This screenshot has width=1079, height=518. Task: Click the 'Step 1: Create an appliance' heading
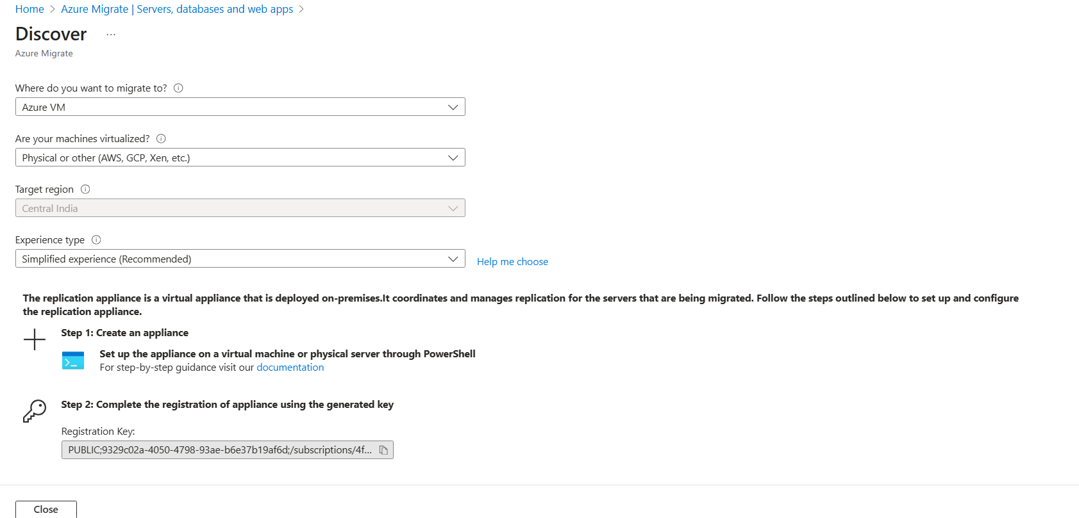125,333
